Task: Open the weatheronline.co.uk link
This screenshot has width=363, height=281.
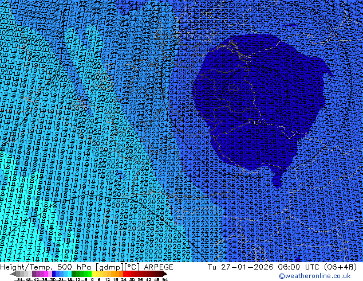Action: pyautogui.click(x=314, y=276)
